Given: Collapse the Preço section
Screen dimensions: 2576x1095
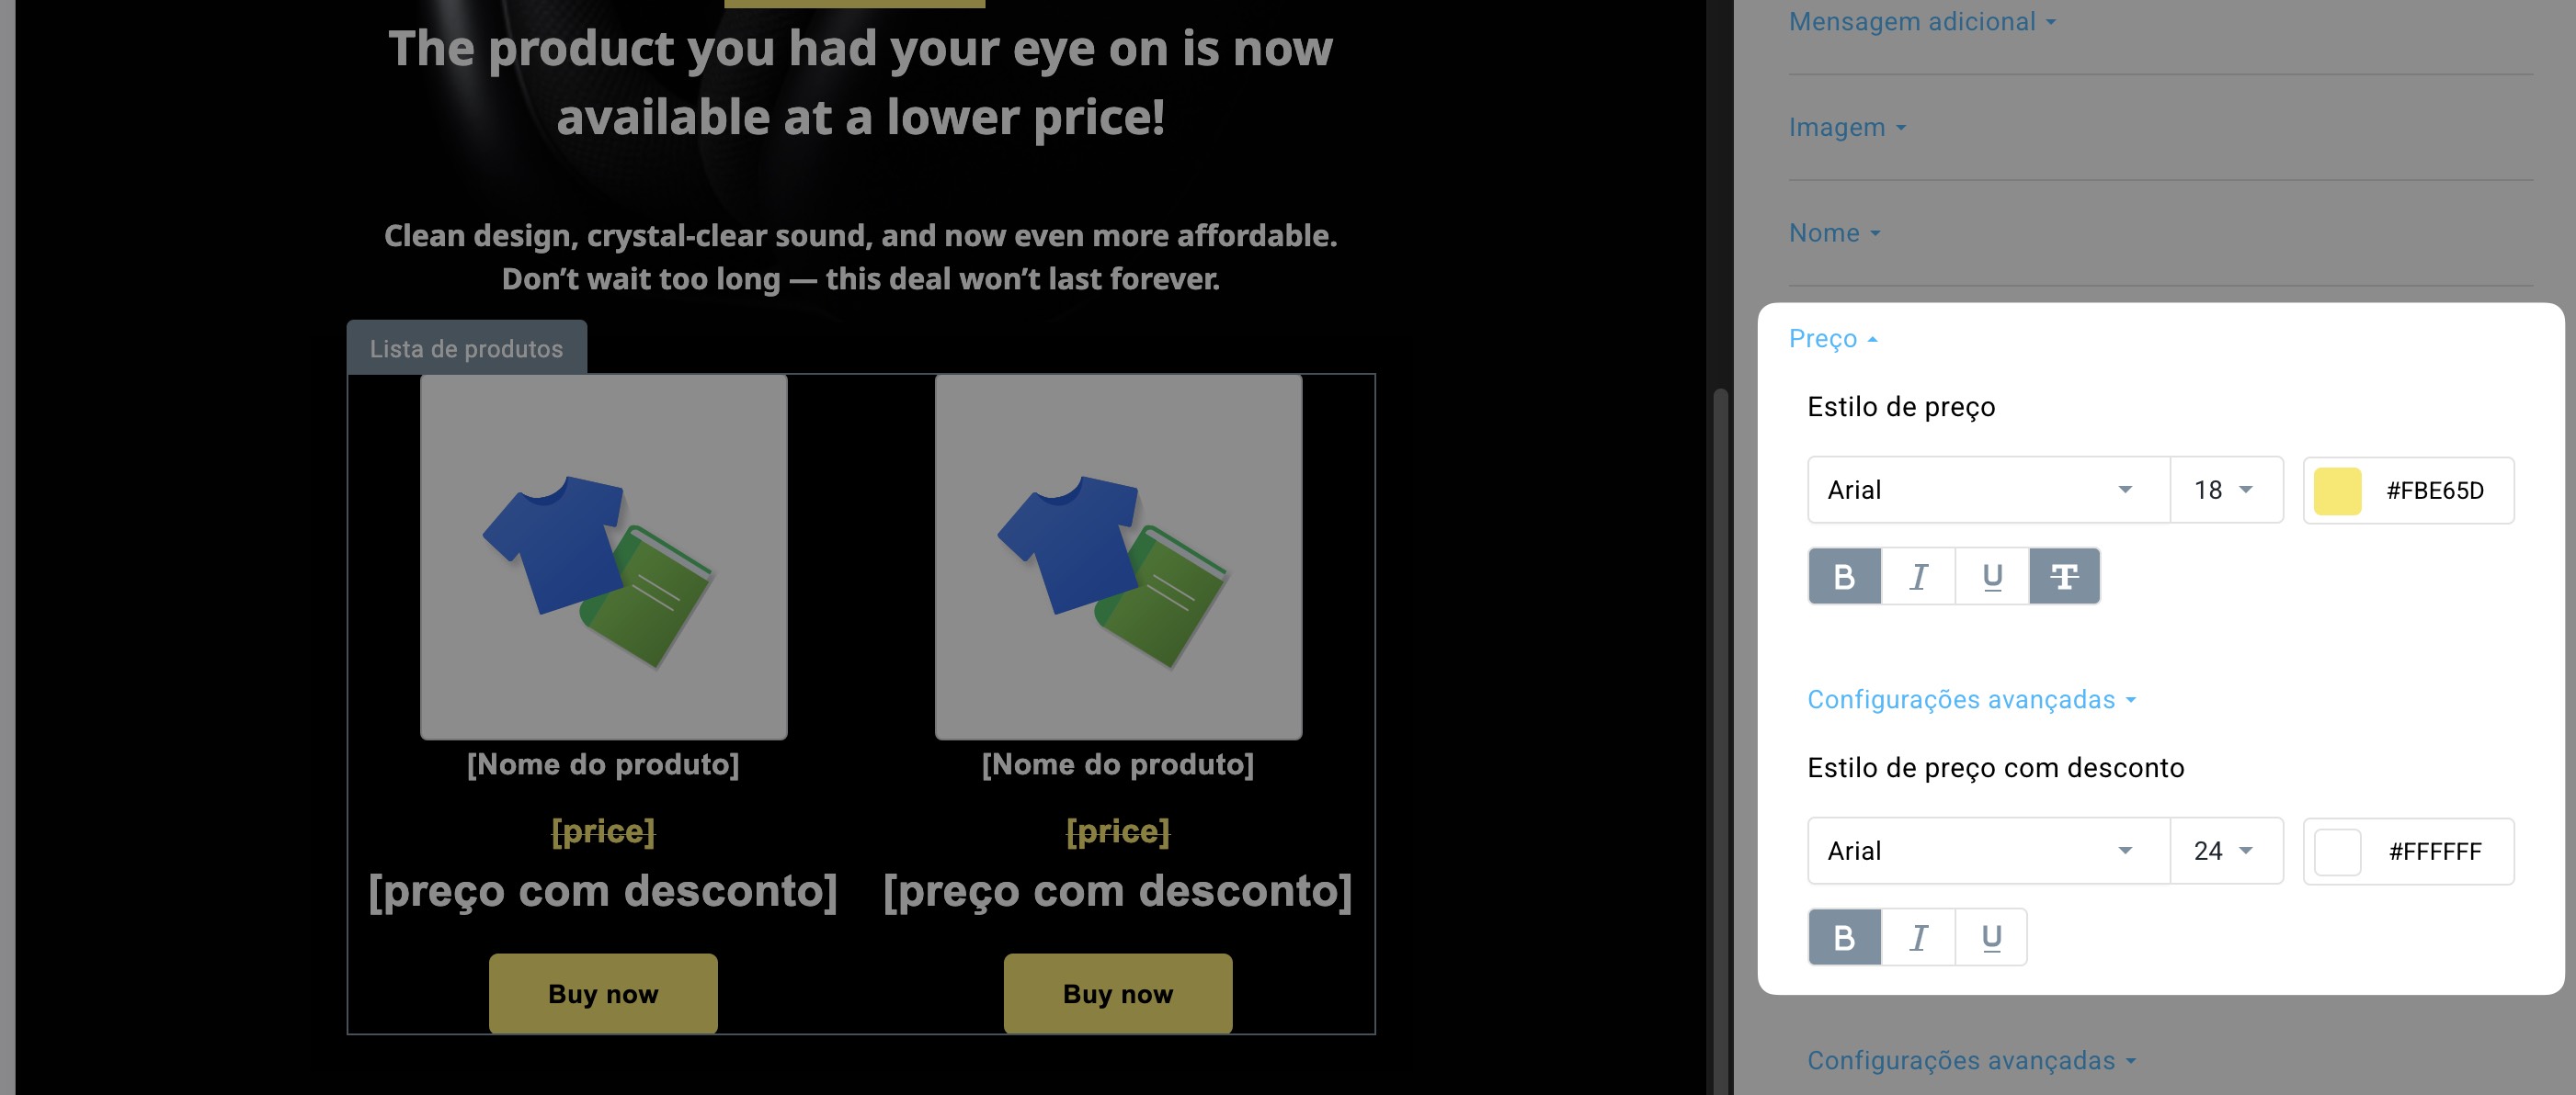Looking at the screenshot, I should pos(1833,339).
